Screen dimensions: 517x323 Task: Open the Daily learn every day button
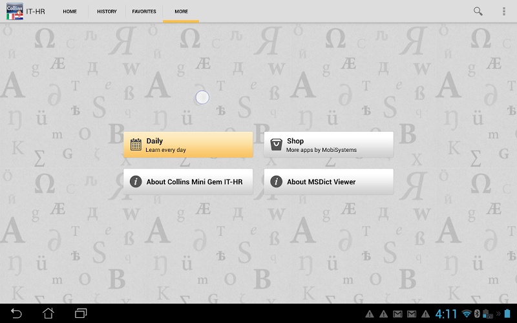coord(188,145)
